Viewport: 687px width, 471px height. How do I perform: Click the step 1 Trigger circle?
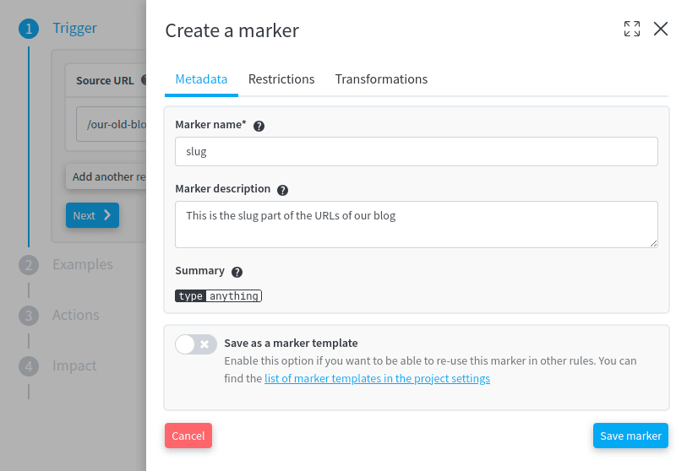click(x=29, y=29)
